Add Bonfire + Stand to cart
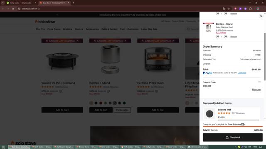 pyautogui.click(x=101, y=110)
